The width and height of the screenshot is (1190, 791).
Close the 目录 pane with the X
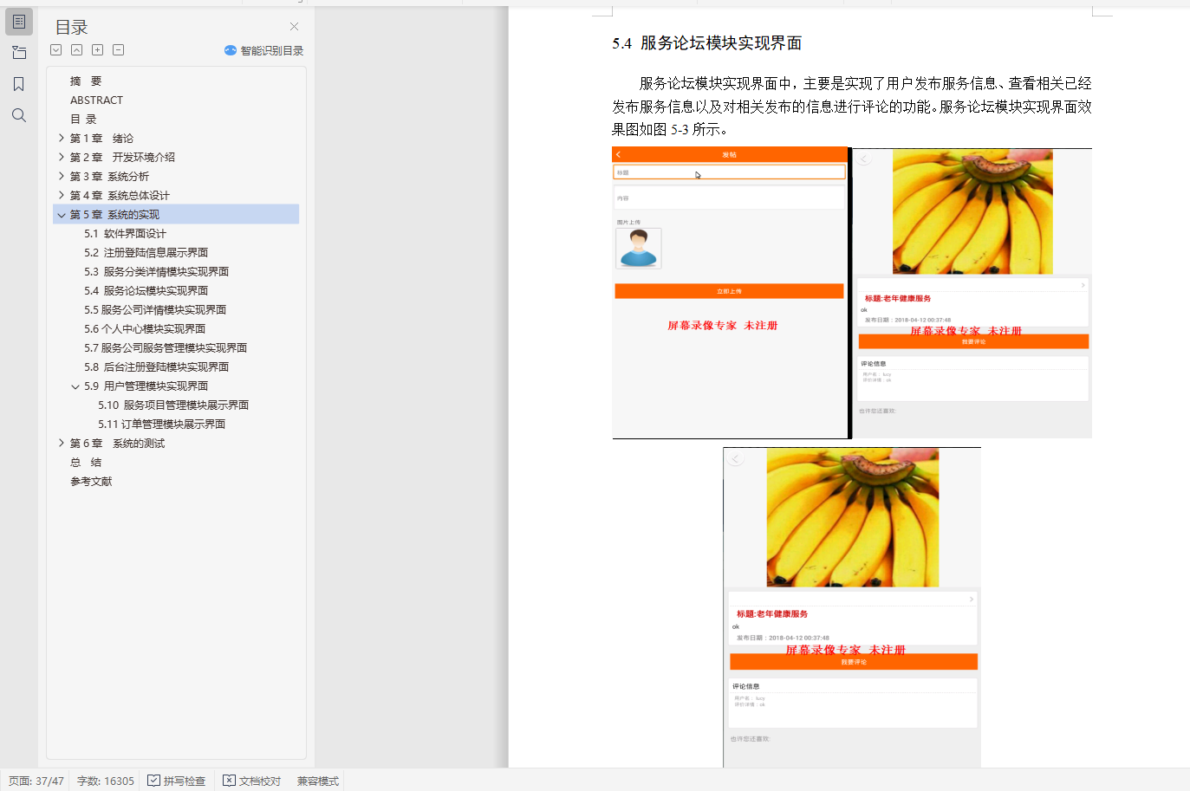(294, 27)
